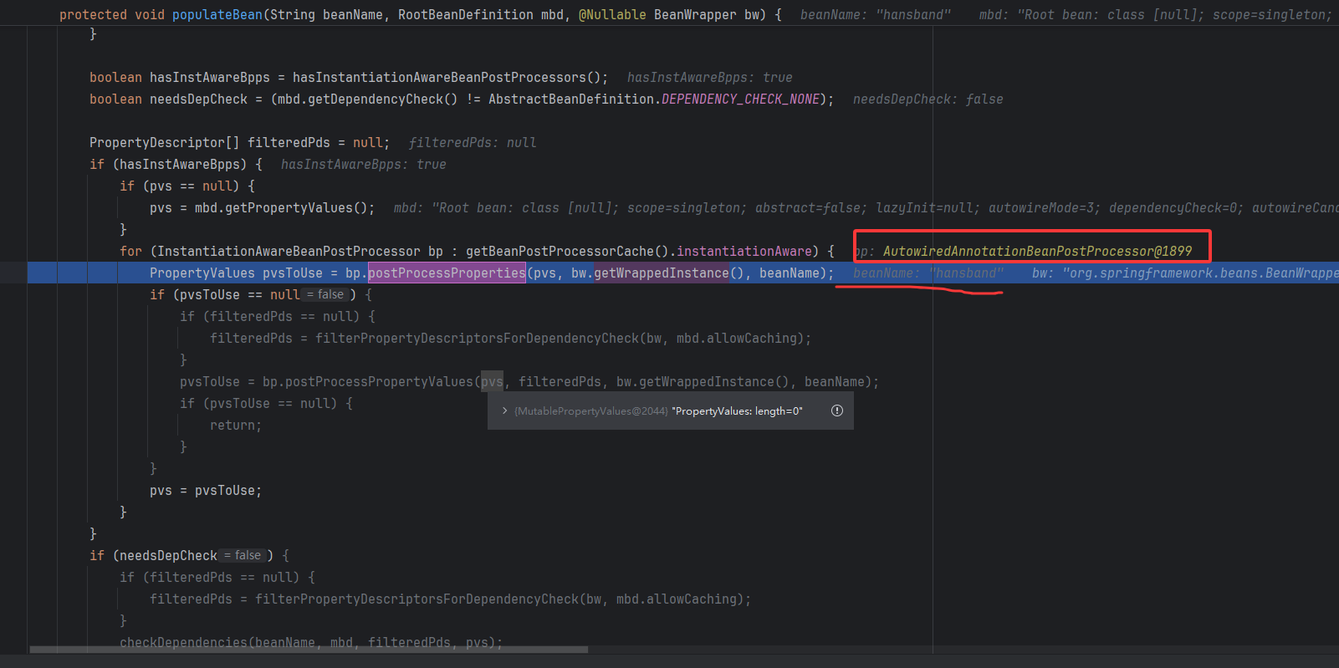Click the inline hint 'filteredPds: null'
Screen dimensions: 1339x668
[x=473, y=143]
